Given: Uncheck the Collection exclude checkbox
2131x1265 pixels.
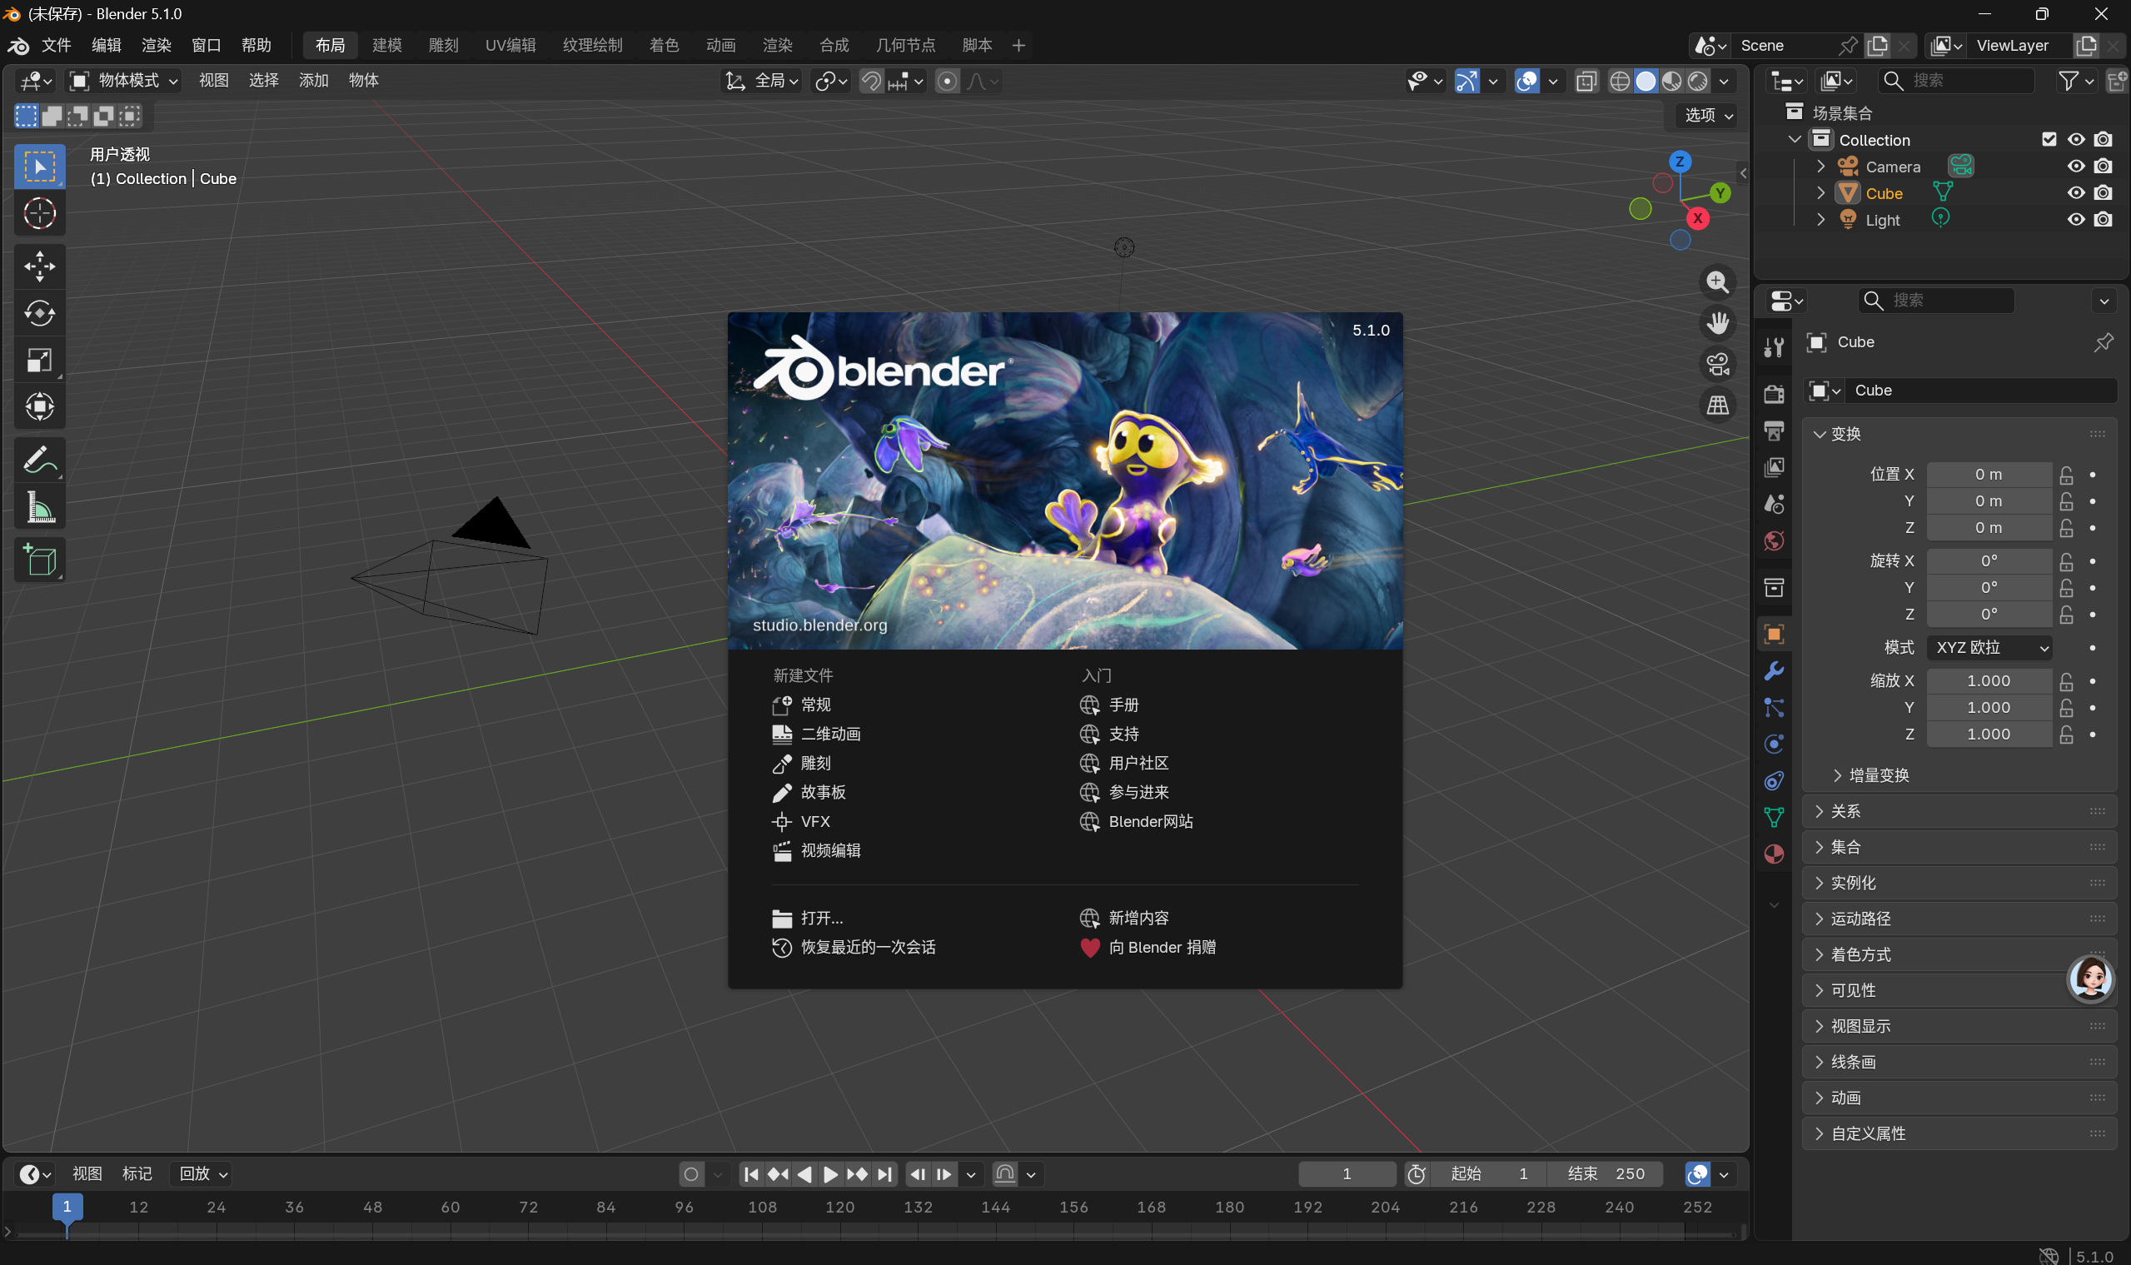Looking at the screenshot, I should pyautogui.click(x=2049, y=140).
